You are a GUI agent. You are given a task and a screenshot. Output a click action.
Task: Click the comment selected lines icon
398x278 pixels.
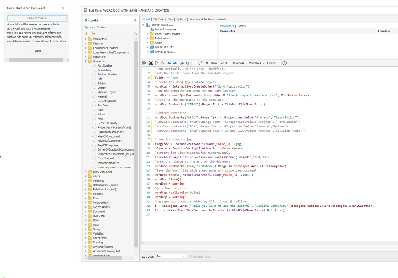194,63
